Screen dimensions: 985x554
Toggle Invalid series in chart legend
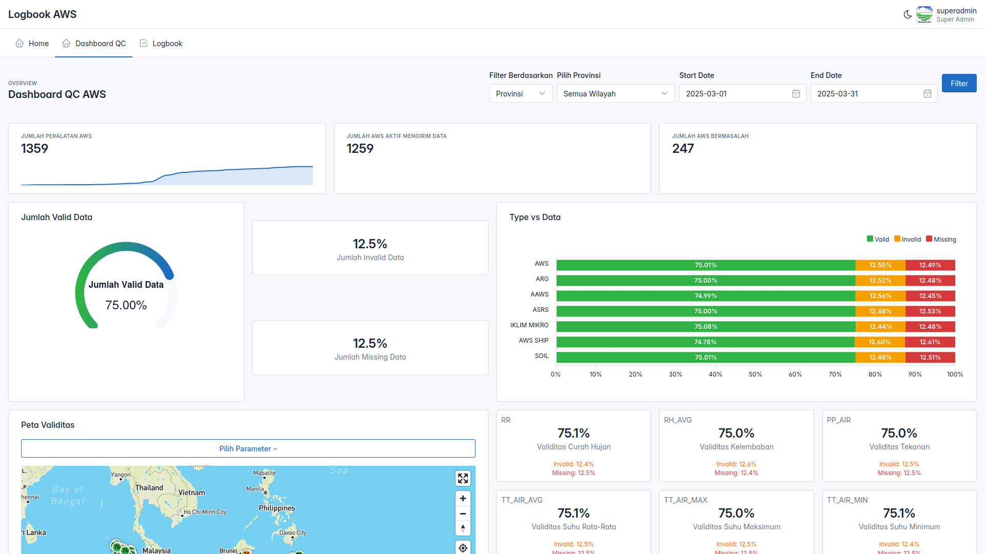(908, 240)
